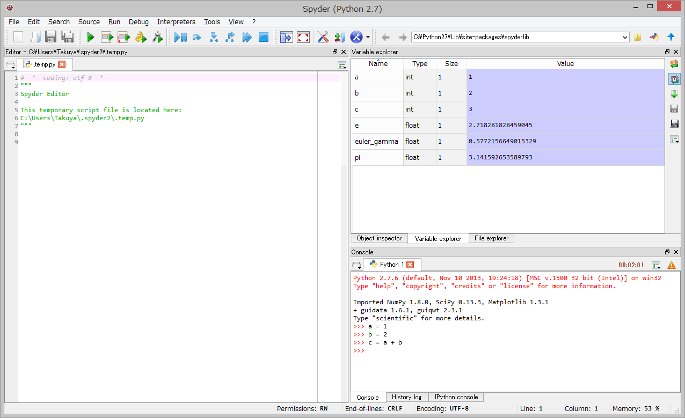Undock the Console pane
Screen dimensions: 685x418
(x=667, y=252)
